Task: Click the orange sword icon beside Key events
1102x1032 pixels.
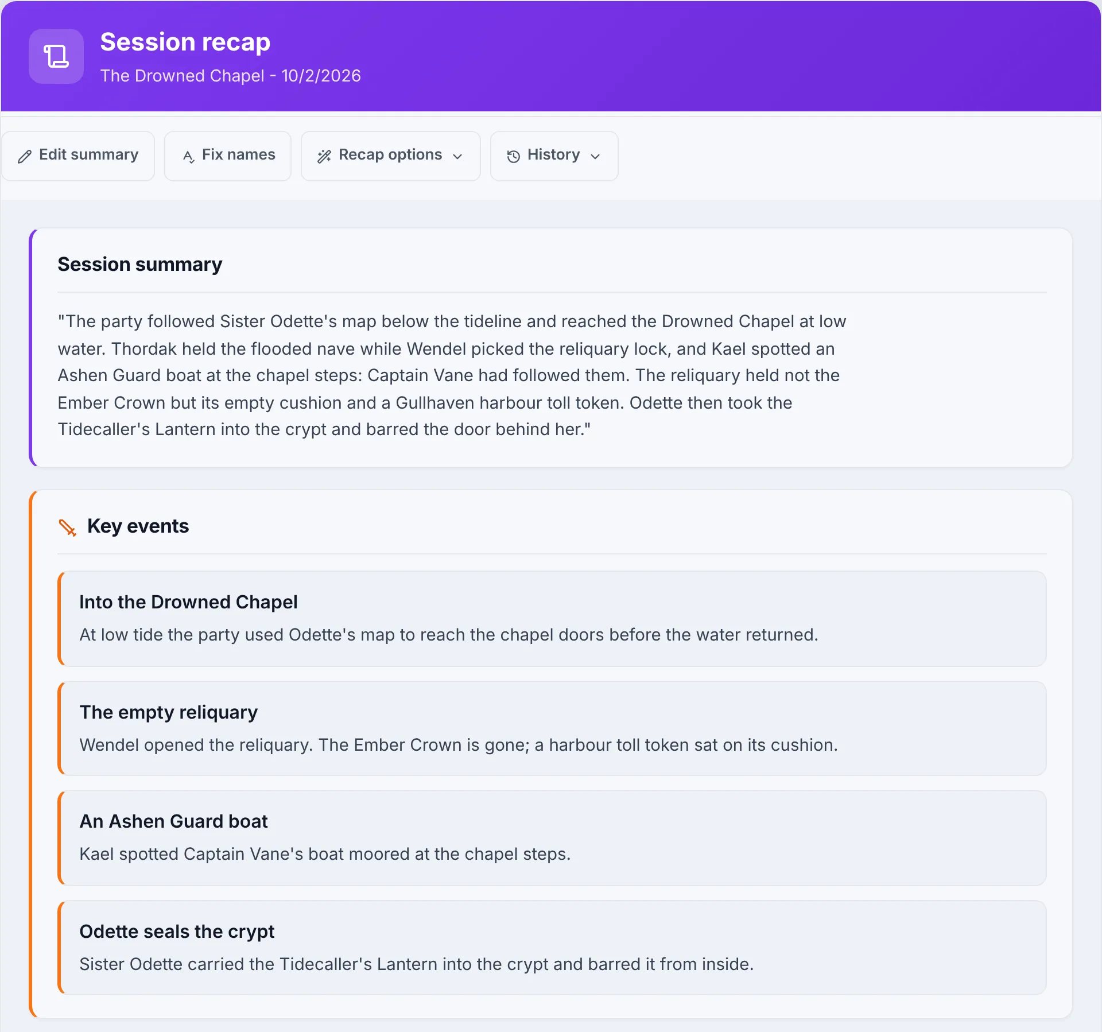Action: [x=68, y=527]
